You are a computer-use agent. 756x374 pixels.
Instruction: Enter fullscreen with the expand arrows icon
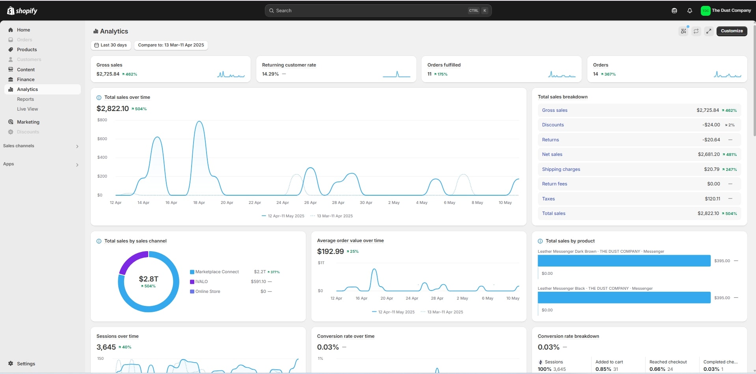tap(709, 31)
